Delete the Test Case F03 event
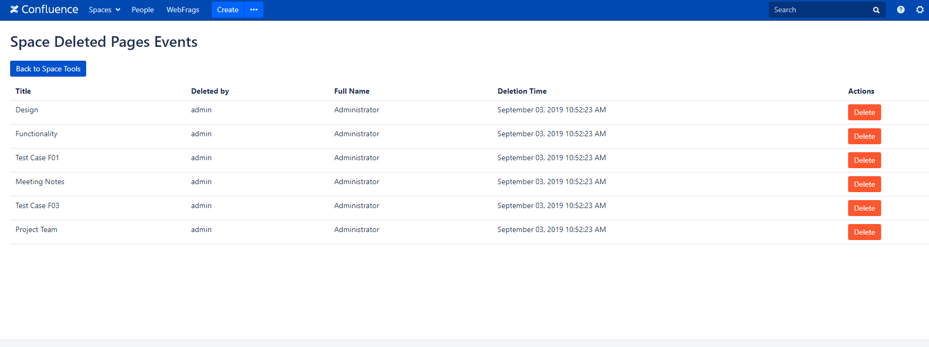 click(864, 208)
